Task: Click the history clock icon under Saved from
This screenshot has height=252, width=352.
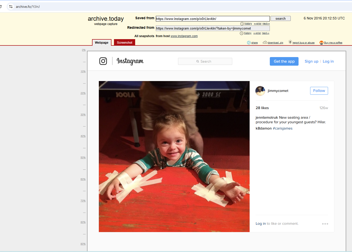Action: coord(242,24)
